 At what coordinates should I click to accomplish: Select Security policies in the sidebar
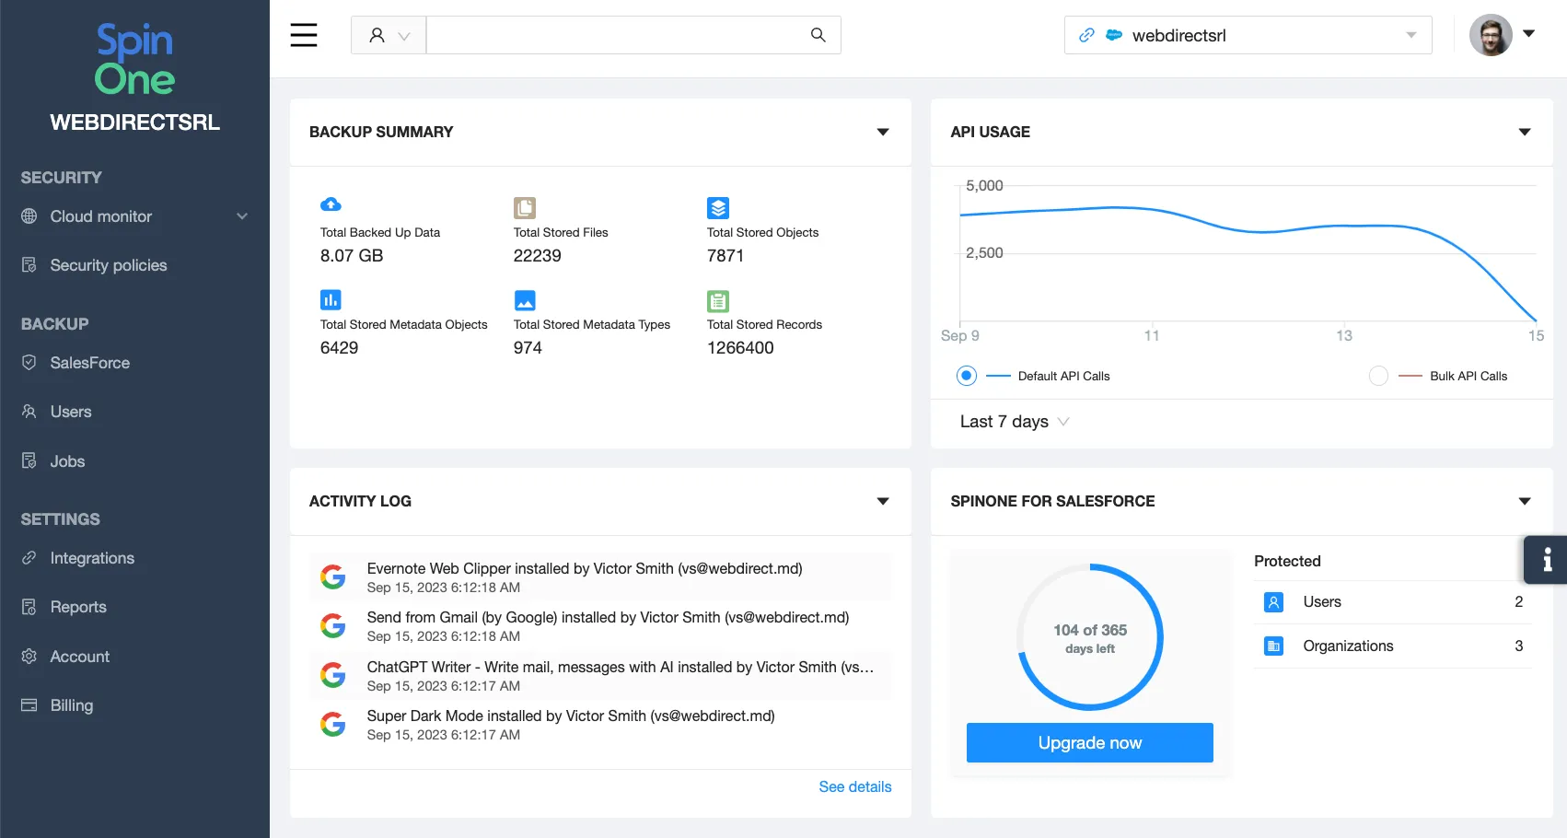[108, 264]
